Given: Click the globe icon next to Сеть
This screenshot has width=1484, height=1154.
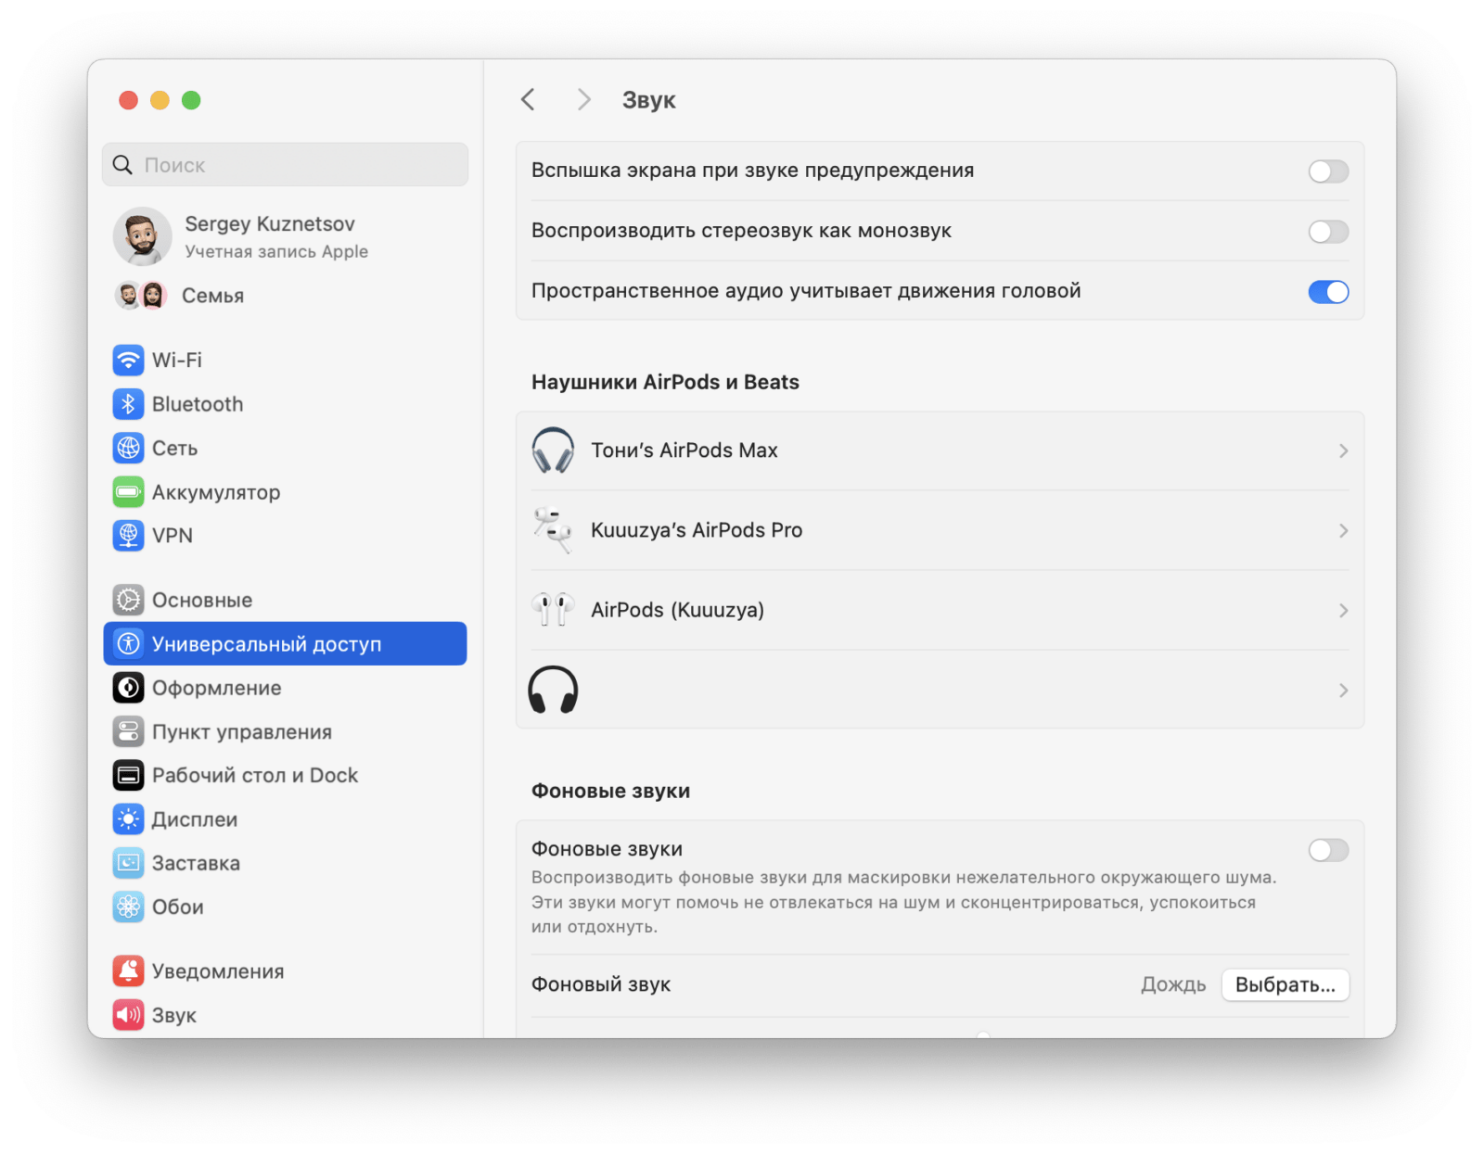Looking at the screenshot, I should (128, 448).
